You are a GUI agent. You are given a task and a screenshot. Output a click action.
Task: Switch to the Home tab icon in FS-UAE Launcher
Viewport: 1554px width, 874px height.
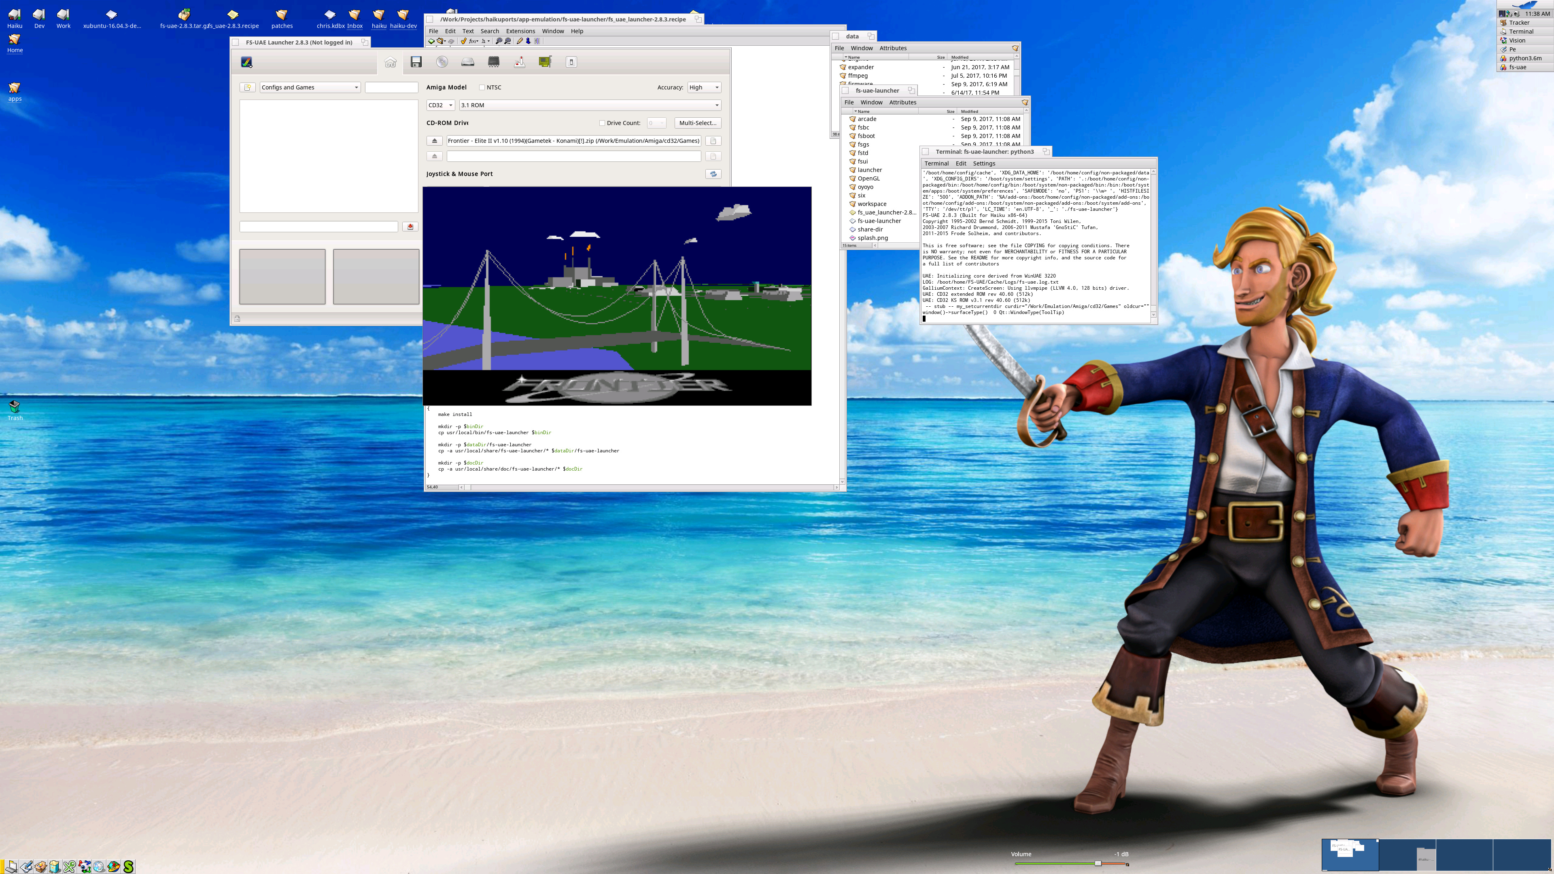pos(390,62)
